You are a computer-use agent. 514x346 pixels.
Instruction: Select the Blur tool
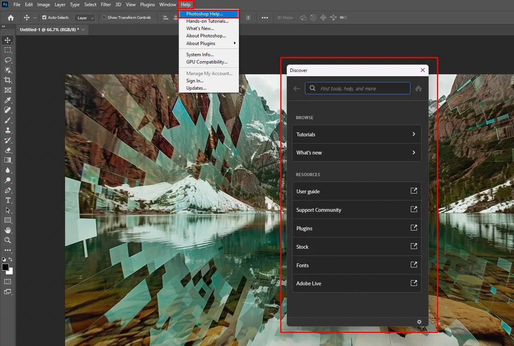tap(8, 170)
